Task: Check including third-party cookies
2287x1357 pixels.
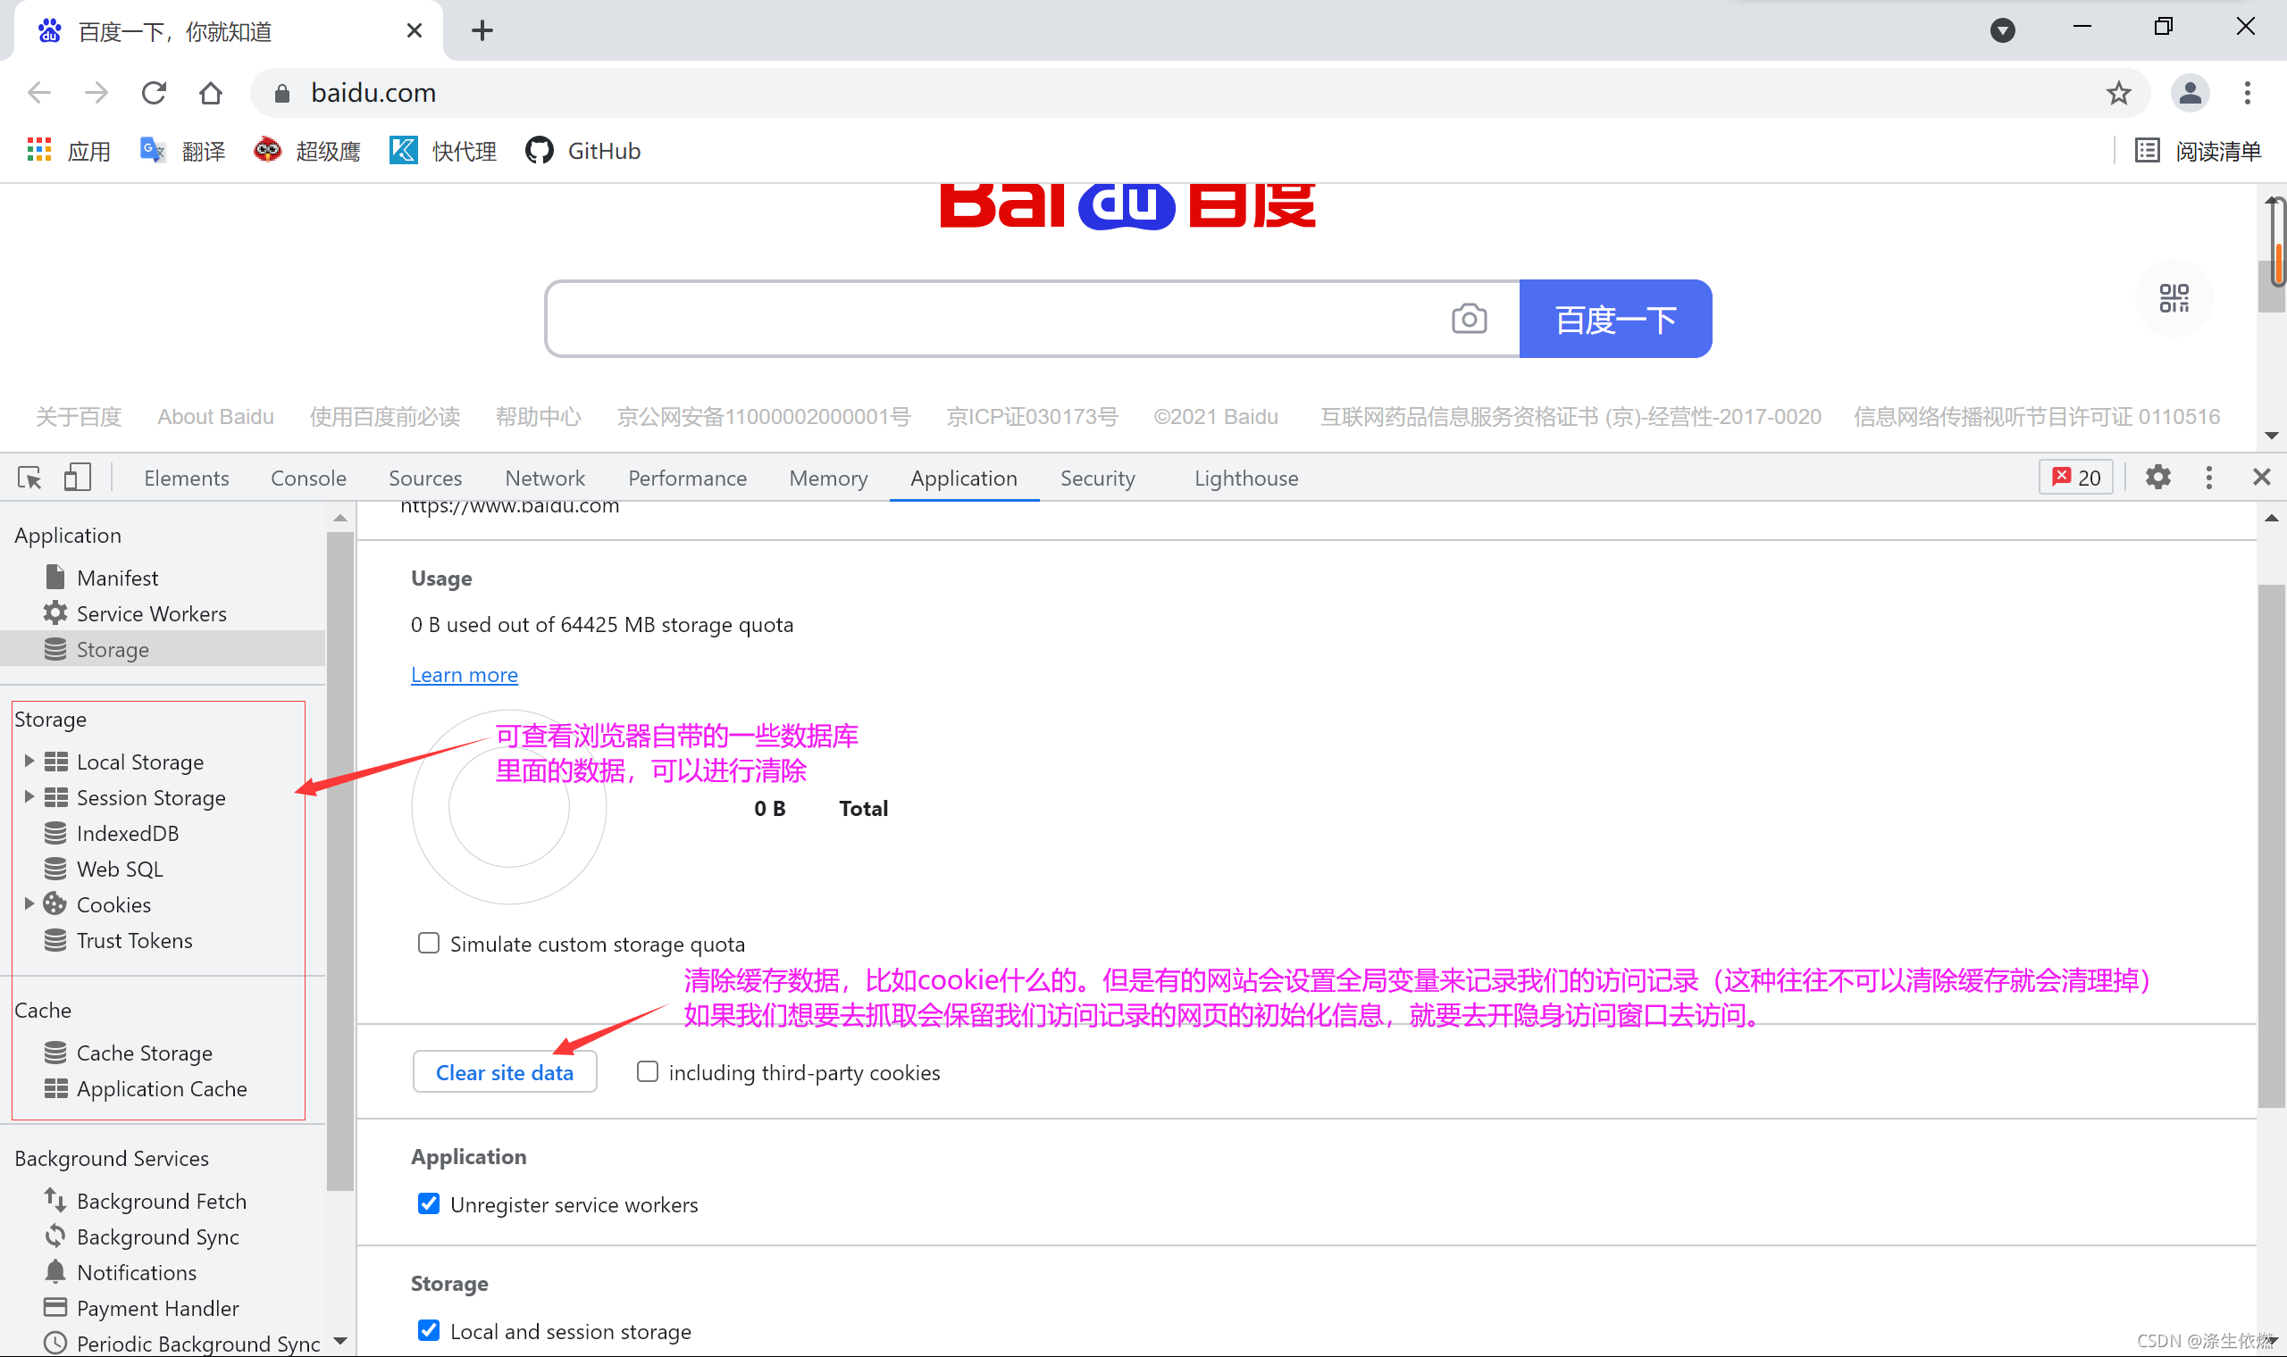Action: (647, 1071)
